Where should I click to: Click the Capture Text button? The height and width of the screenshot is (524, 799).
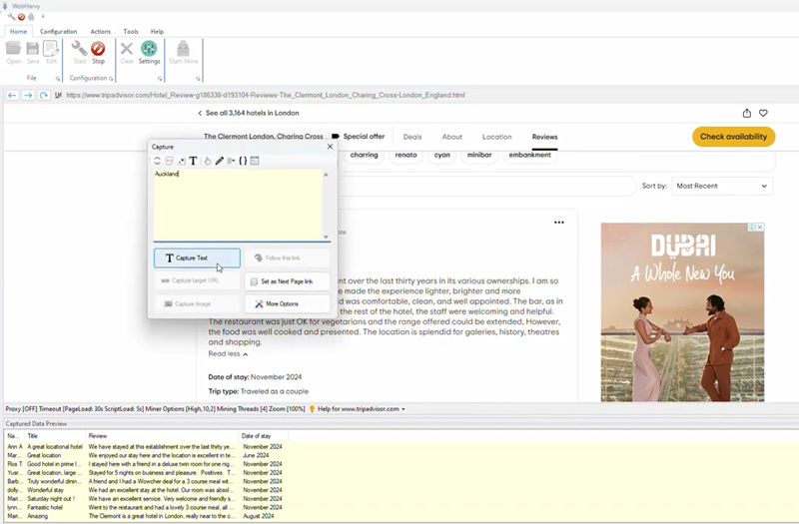pyautogui.click(x=197, y=259)
